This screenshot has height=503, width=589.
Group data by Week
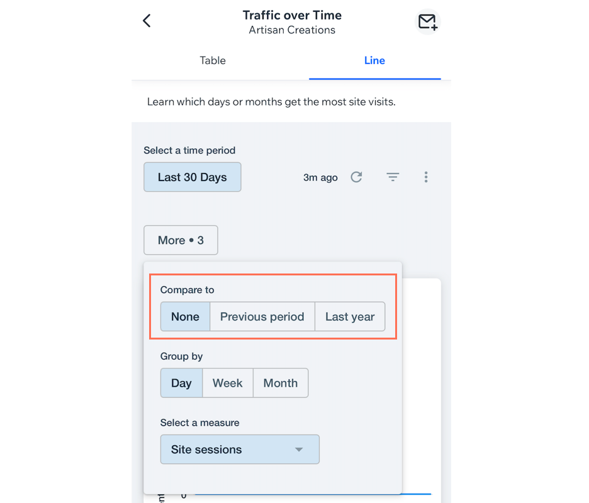point(227,383)
